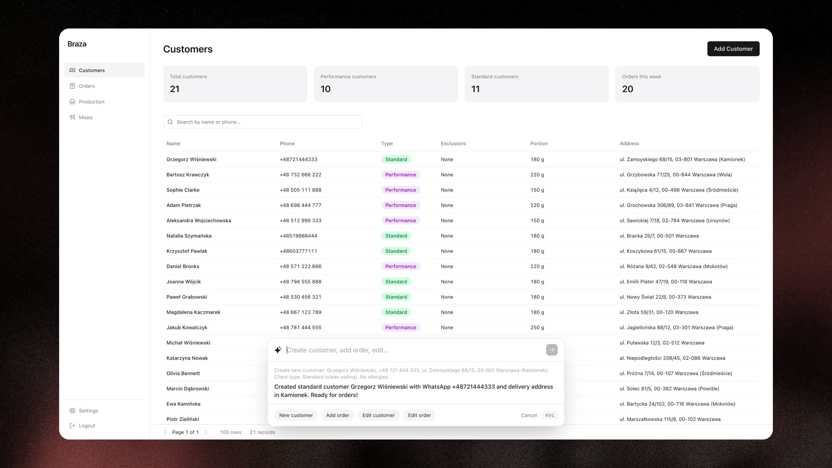Screen dimensions: 832x468
Task: Click the Customers sidebar icon
Action: [72, 70]
